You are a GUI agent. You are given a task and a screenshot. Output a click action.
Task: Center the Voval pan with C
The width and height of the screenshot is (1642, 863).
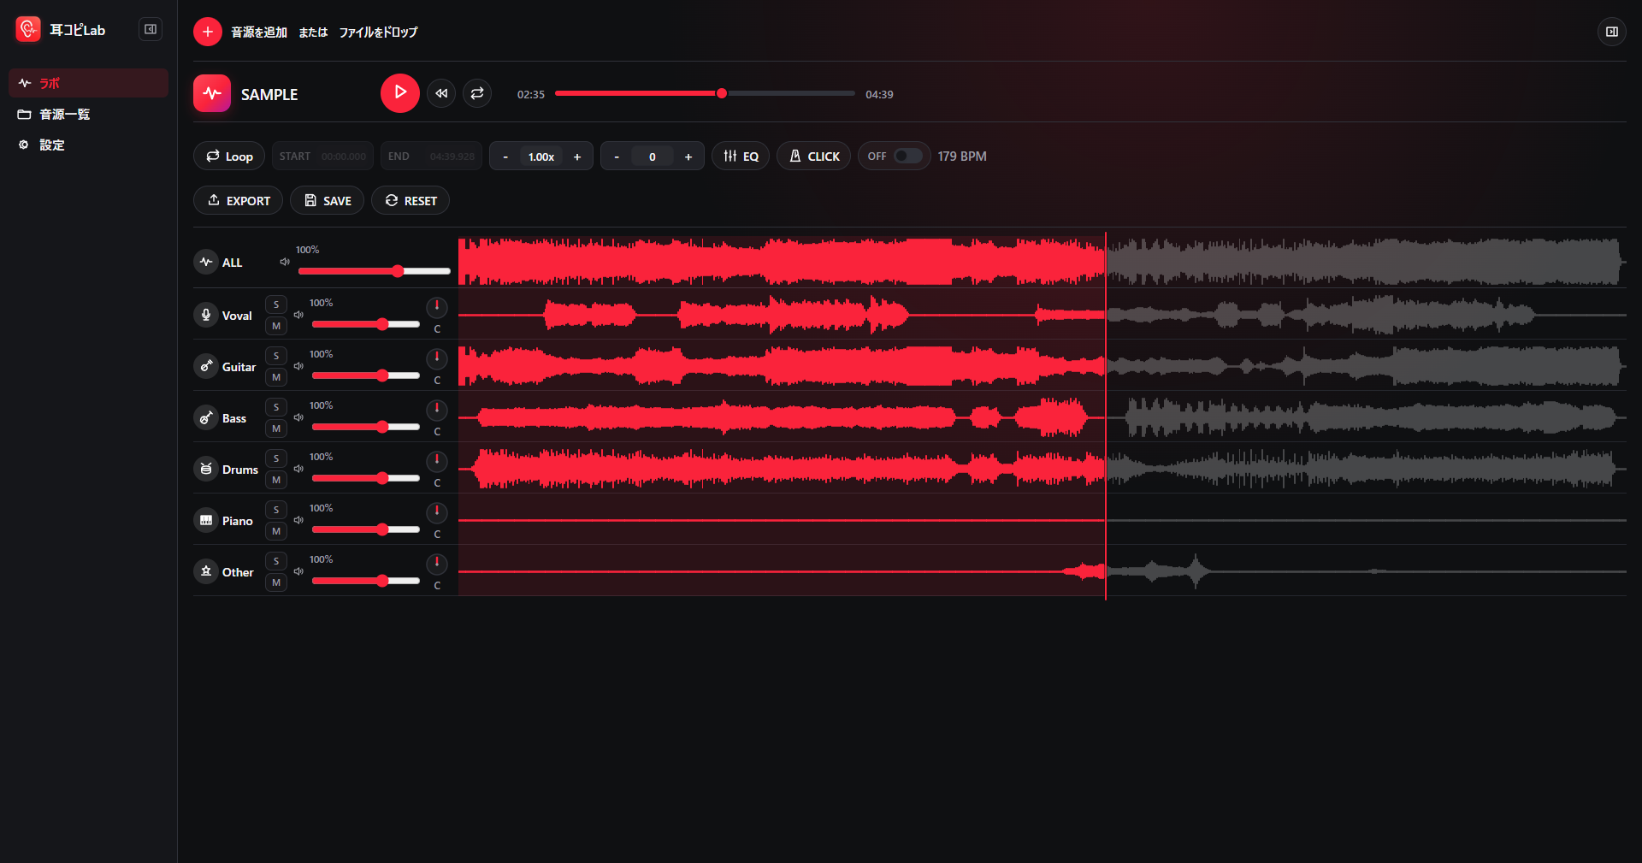(437, 329)
